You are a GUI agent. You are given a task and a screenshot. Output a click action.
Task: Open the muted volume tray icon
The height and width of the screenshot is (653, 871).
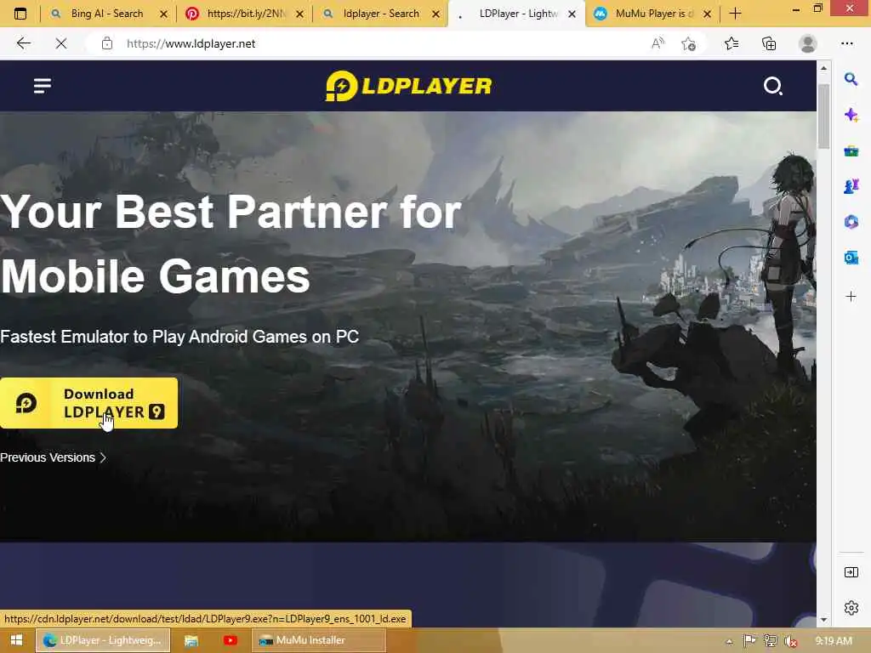[x=790, y=641]
